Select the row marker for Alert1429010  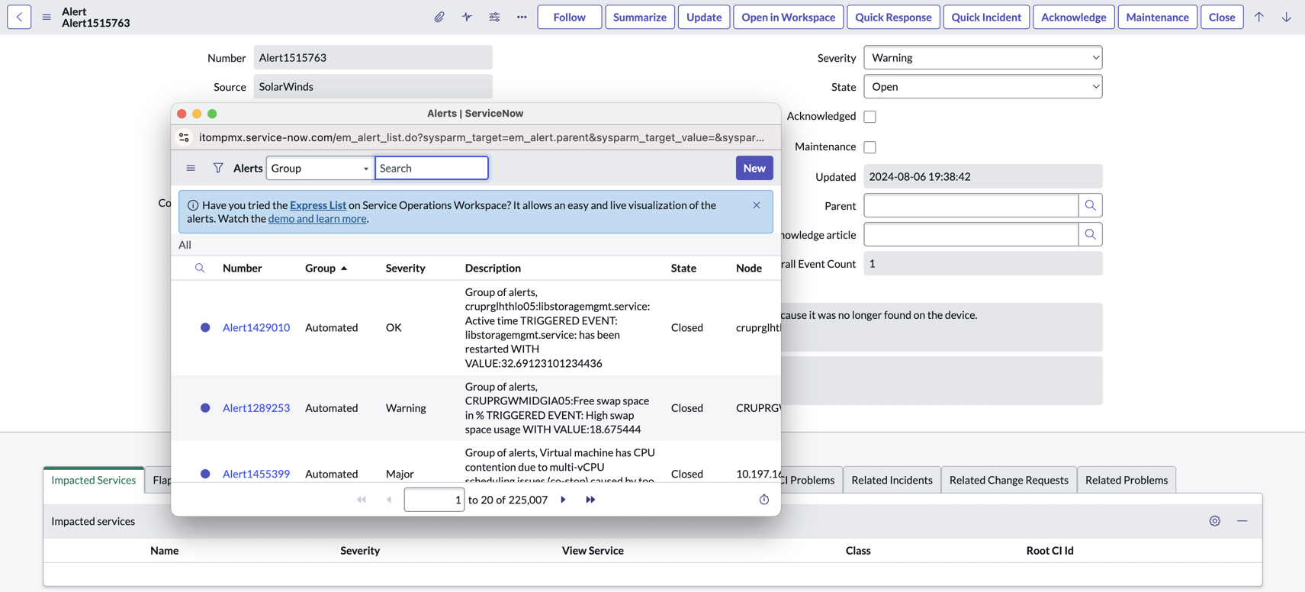click(x=205, y=327)
